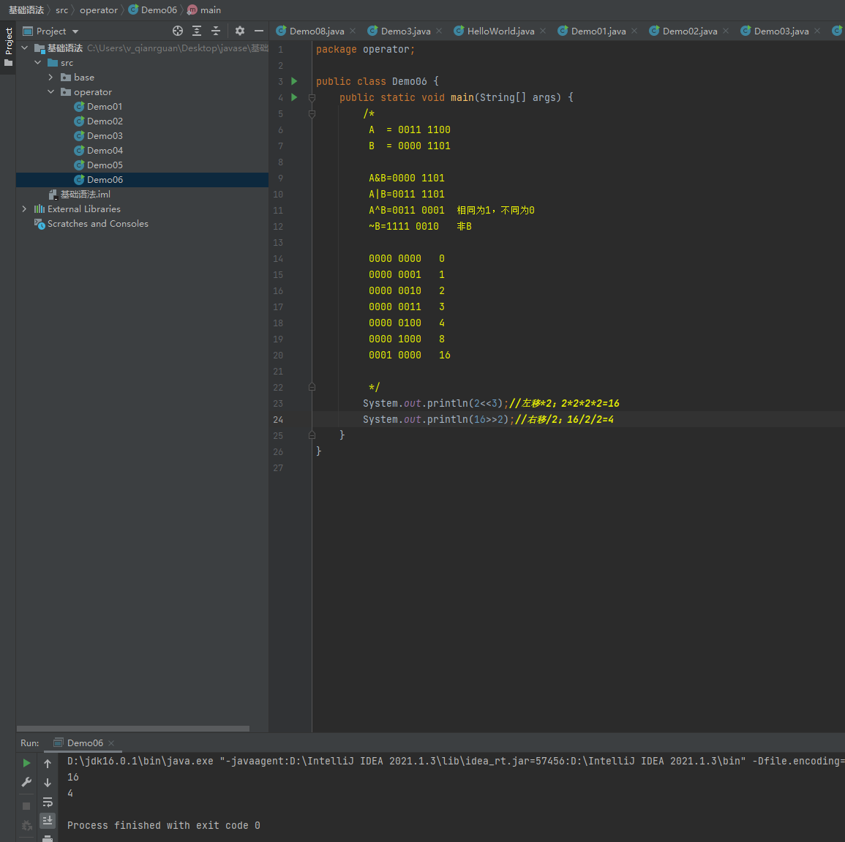Collapse the operator package chevron
Screen dimensions: 845x842
50,91
